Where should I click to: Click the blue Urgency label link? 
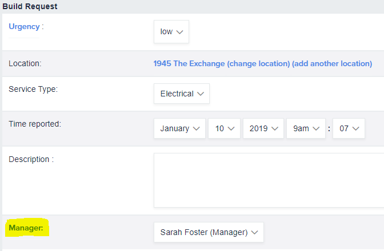pos(23,26)
